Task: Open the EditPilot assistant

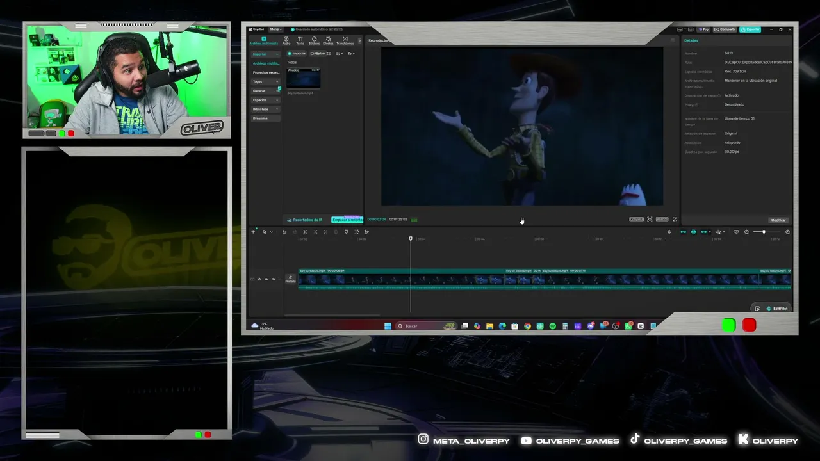Action: (776, 309)
